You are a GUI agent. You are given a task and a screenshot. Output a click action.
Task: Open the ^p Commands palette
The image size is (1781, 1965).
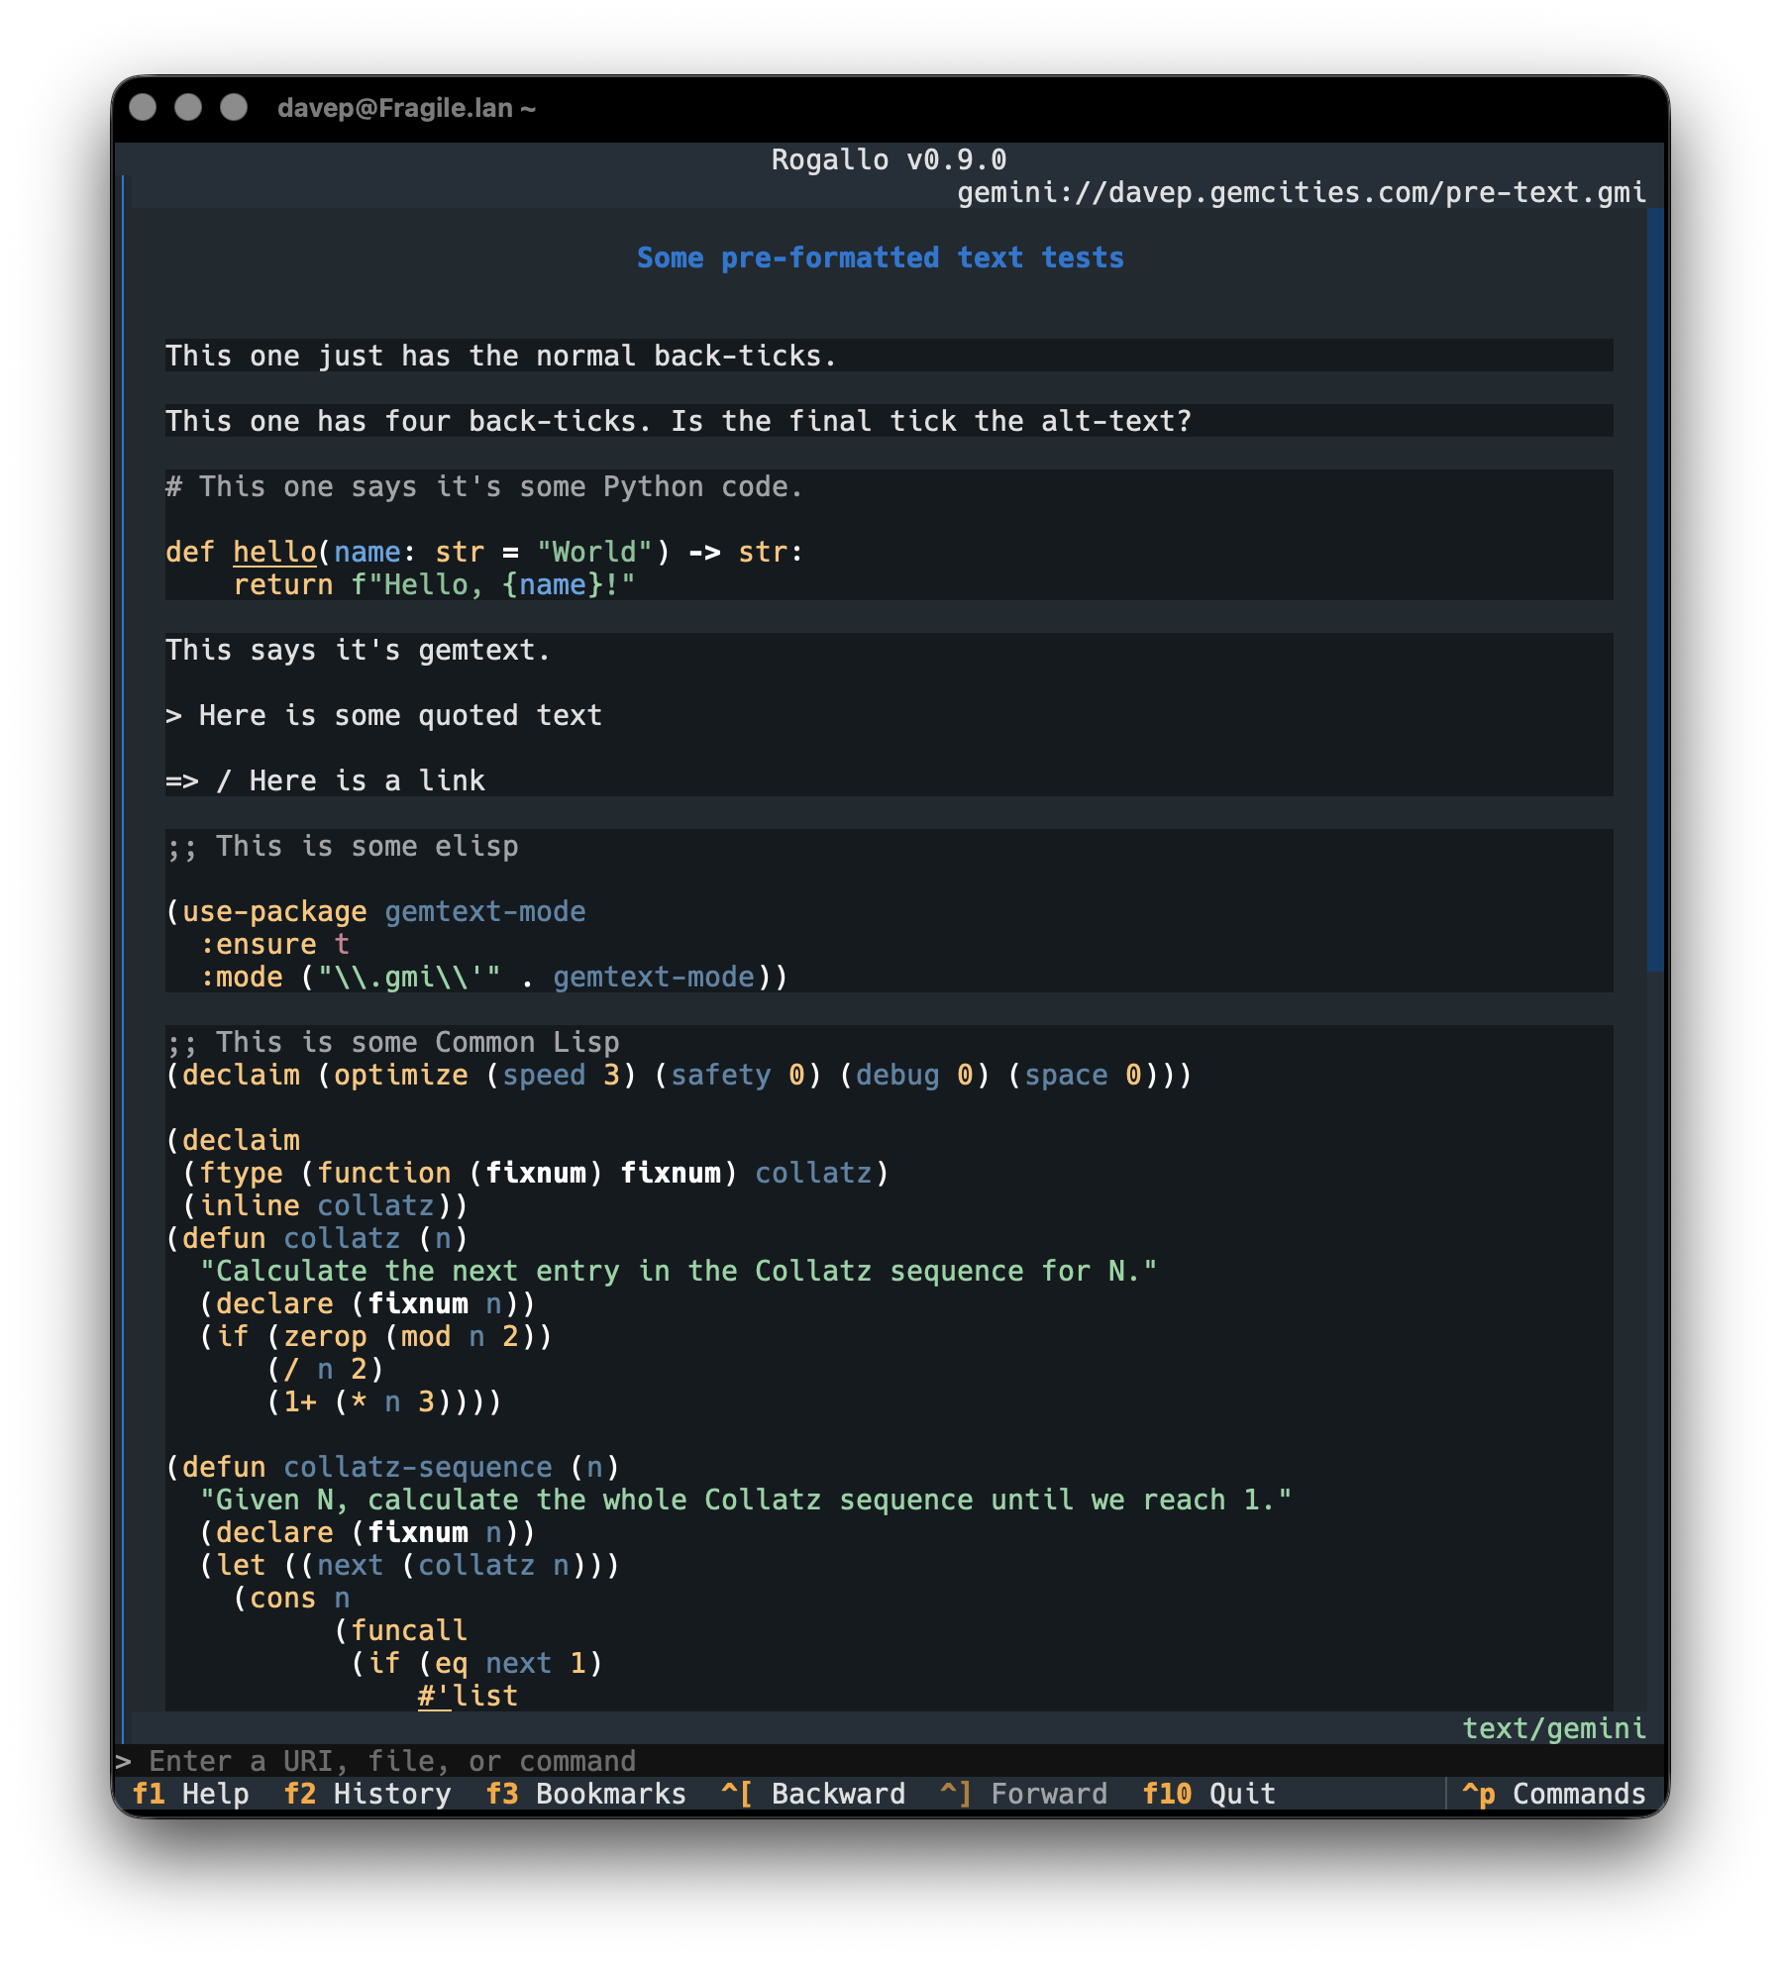[x=1553, y=1794]
